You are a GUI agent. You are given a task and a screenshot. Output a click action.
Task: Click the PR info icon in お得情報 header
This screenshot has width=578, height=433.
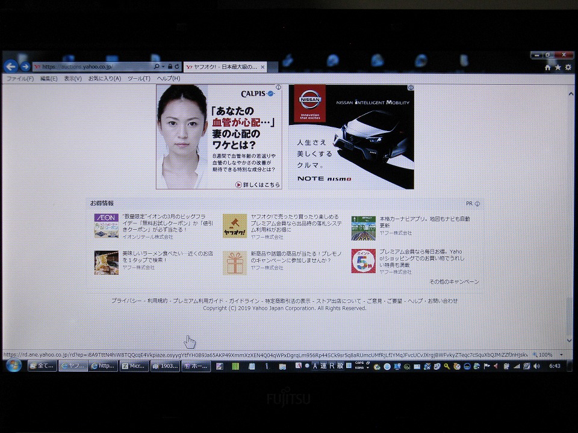(477, 204)
